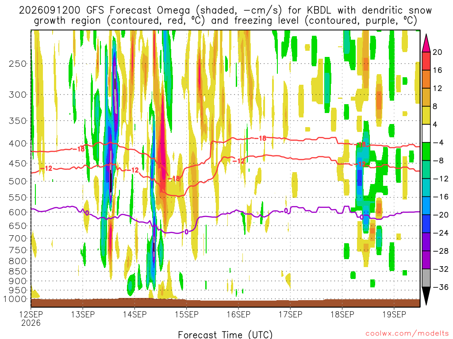Click the 500 pressure level axis label
This screenshot has height=339, width=453.
pos(18,181)
